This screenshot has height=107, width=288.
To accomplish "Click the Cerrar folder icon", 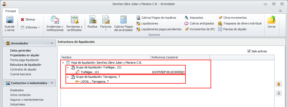I will pos(271,19).
